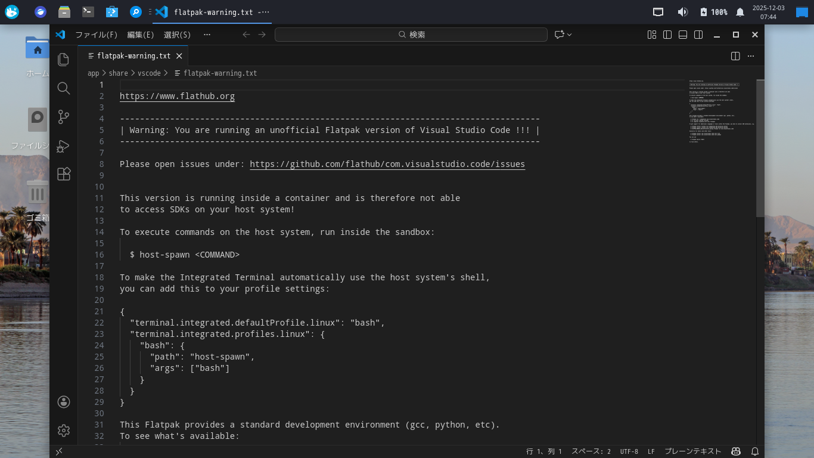Click the editor's vertical scrollbar thumb
This screenshot has height=458, width=814.
tap(760, 149)
